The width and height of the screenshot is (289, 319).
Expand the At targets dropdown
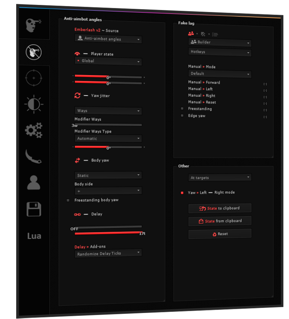coord(220,178)
